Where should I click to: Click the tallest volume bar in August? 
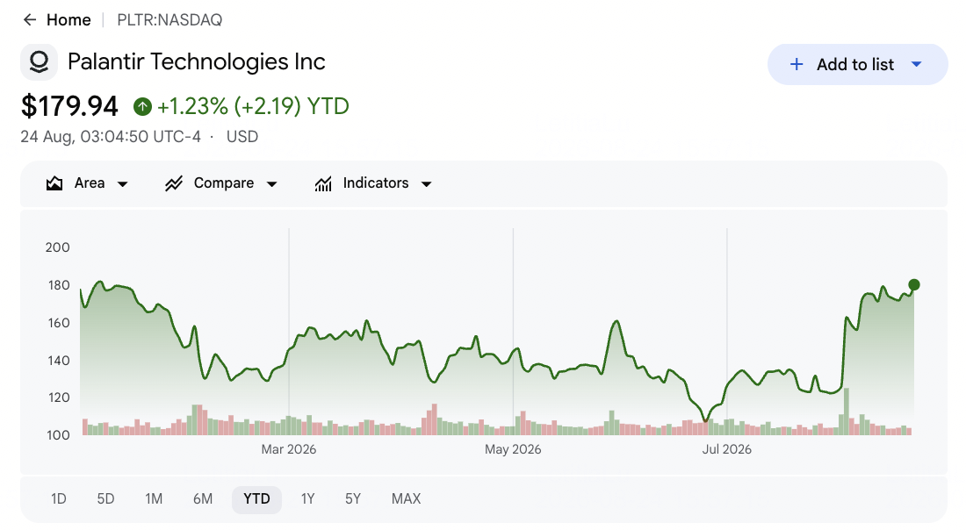pyautogui.click(x=847, y=412)
